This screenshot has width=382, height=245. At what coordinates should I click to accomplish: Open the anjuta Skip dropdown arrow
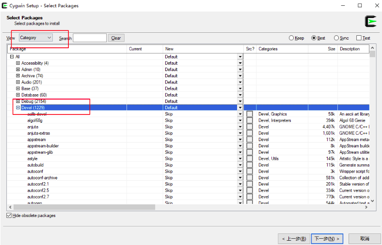click(x=240, y=127)
